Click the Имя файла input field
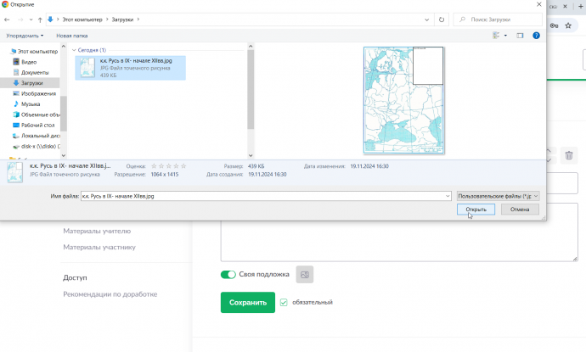The height and width of the screenshot is (352, 586). (x=263, y=195)
